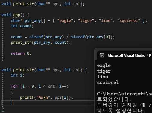Viewport: 152px width, 113px height.
Task: Click the "lion" line in console output
Action: [x=103, y=77]
